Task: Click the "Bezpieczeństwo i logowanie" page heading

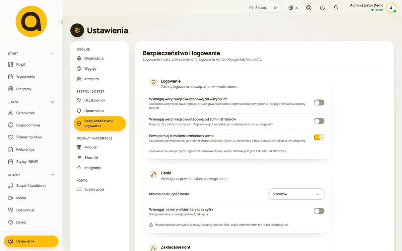Action: coord(181,53)
